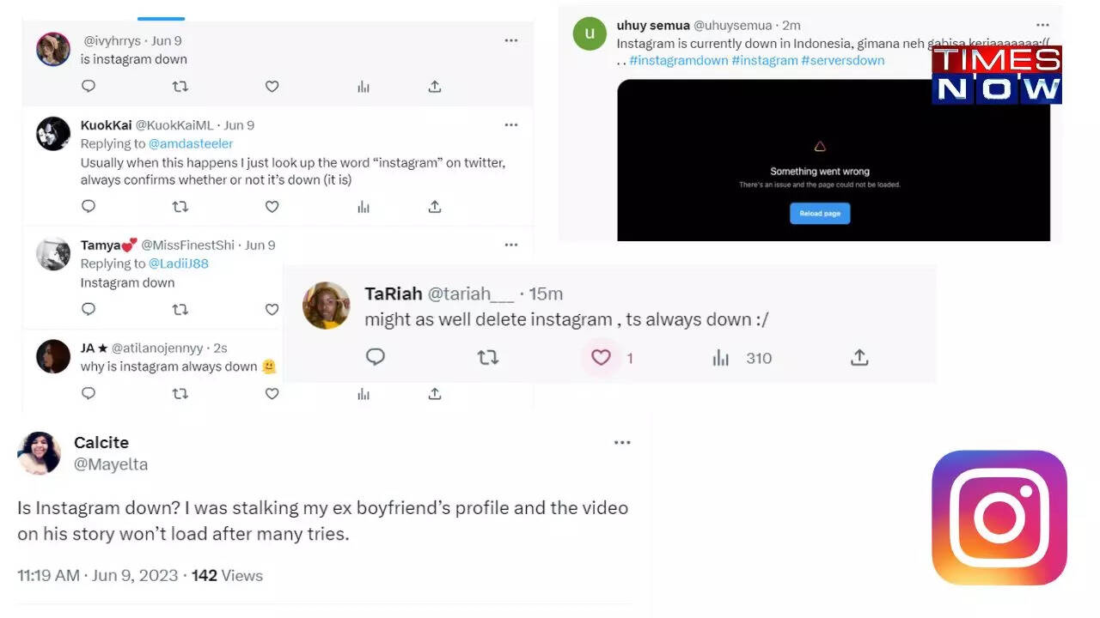This screenshot has height=618, width=1100.
Task: Select the retweet icon under TaRiah's tweet
Action: (488, 358)
